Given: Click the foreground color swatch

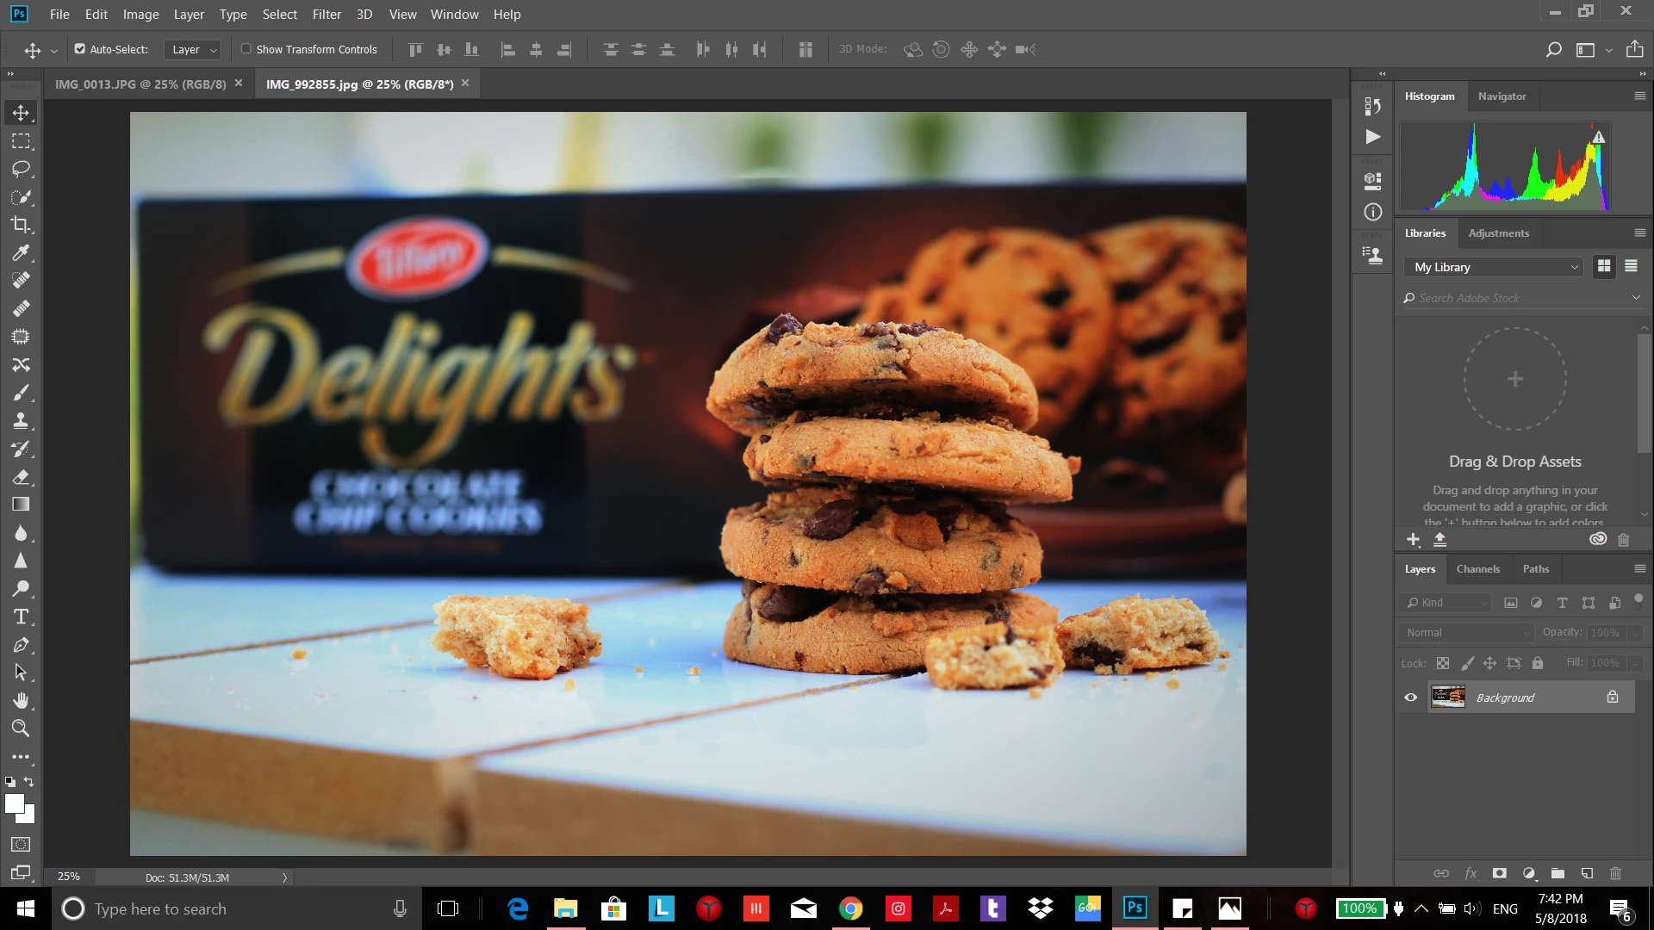Looking at the screenshot, I should click(x=14, y=803).
